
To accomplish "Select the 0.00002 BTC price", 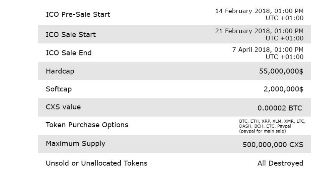I will (x=280, y=108).
